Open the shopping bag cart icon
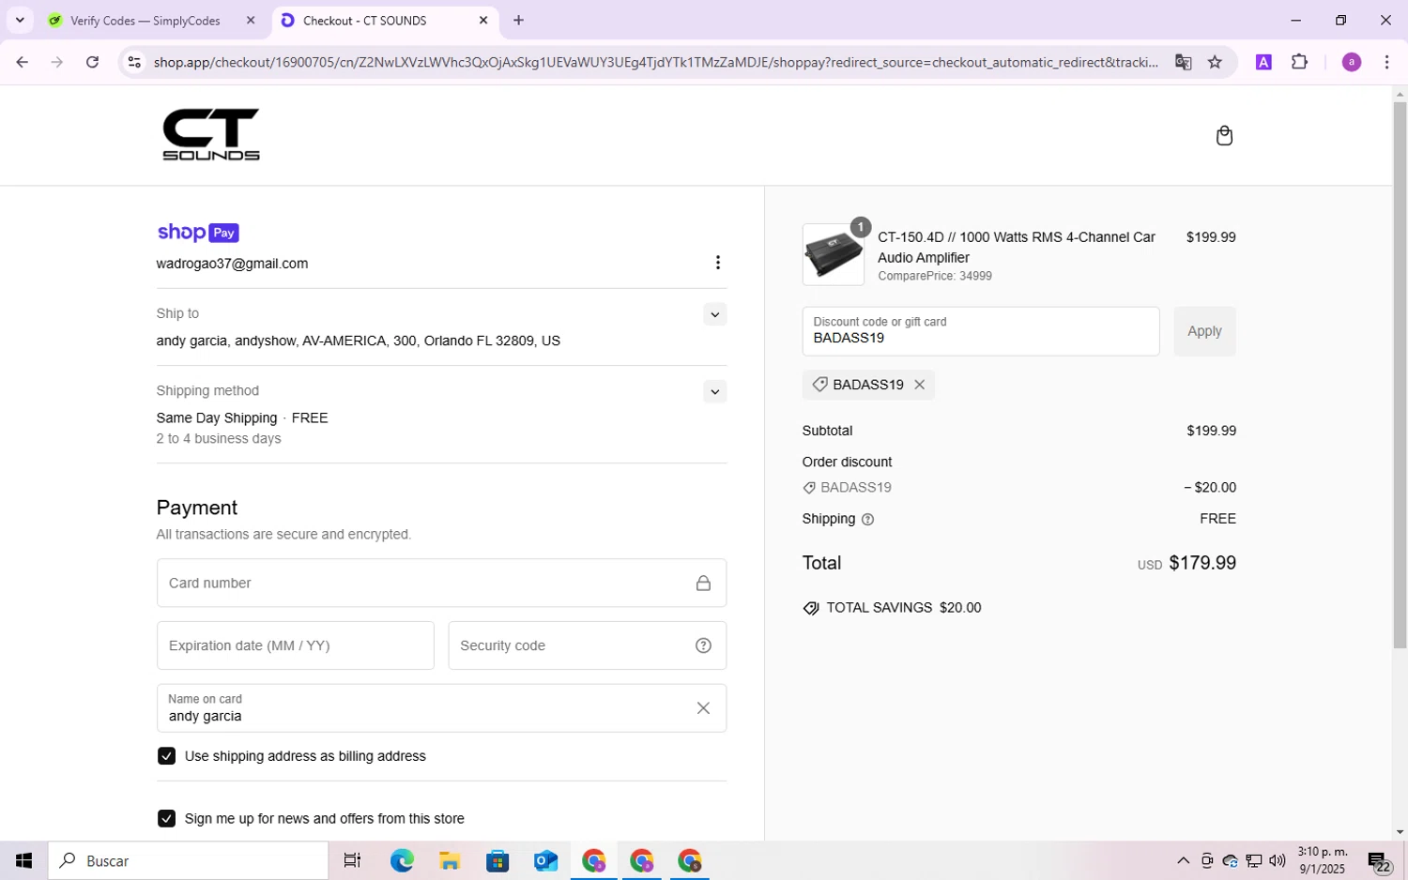The height and width of the screenshot is (880, 1408). click(1224, 136)
